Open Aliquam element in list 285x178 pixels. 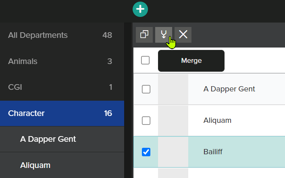click(x=217, y=120)
